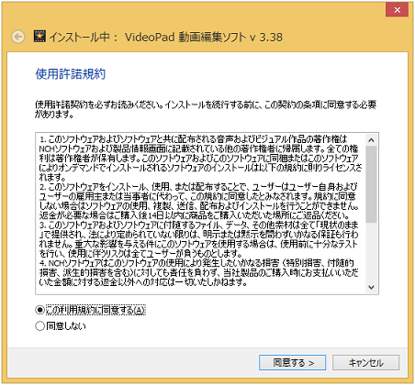Click the back arrow in the installer header
This screenshot has height=385, width=415.
[18, 37]
